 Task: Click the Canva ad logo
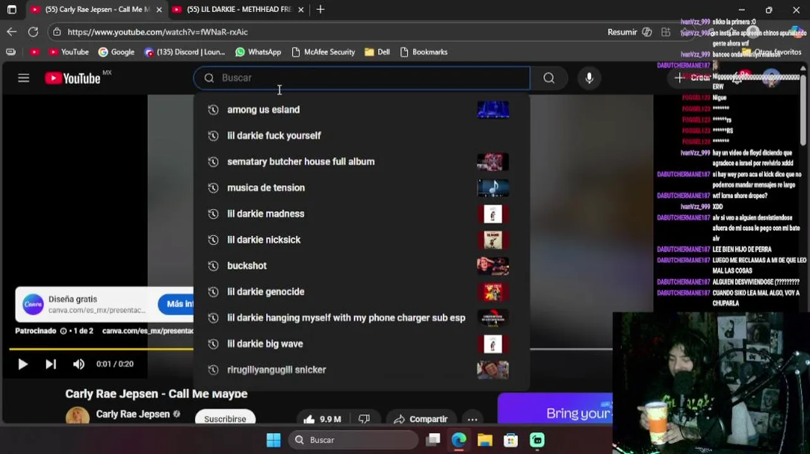pos(33,304)
